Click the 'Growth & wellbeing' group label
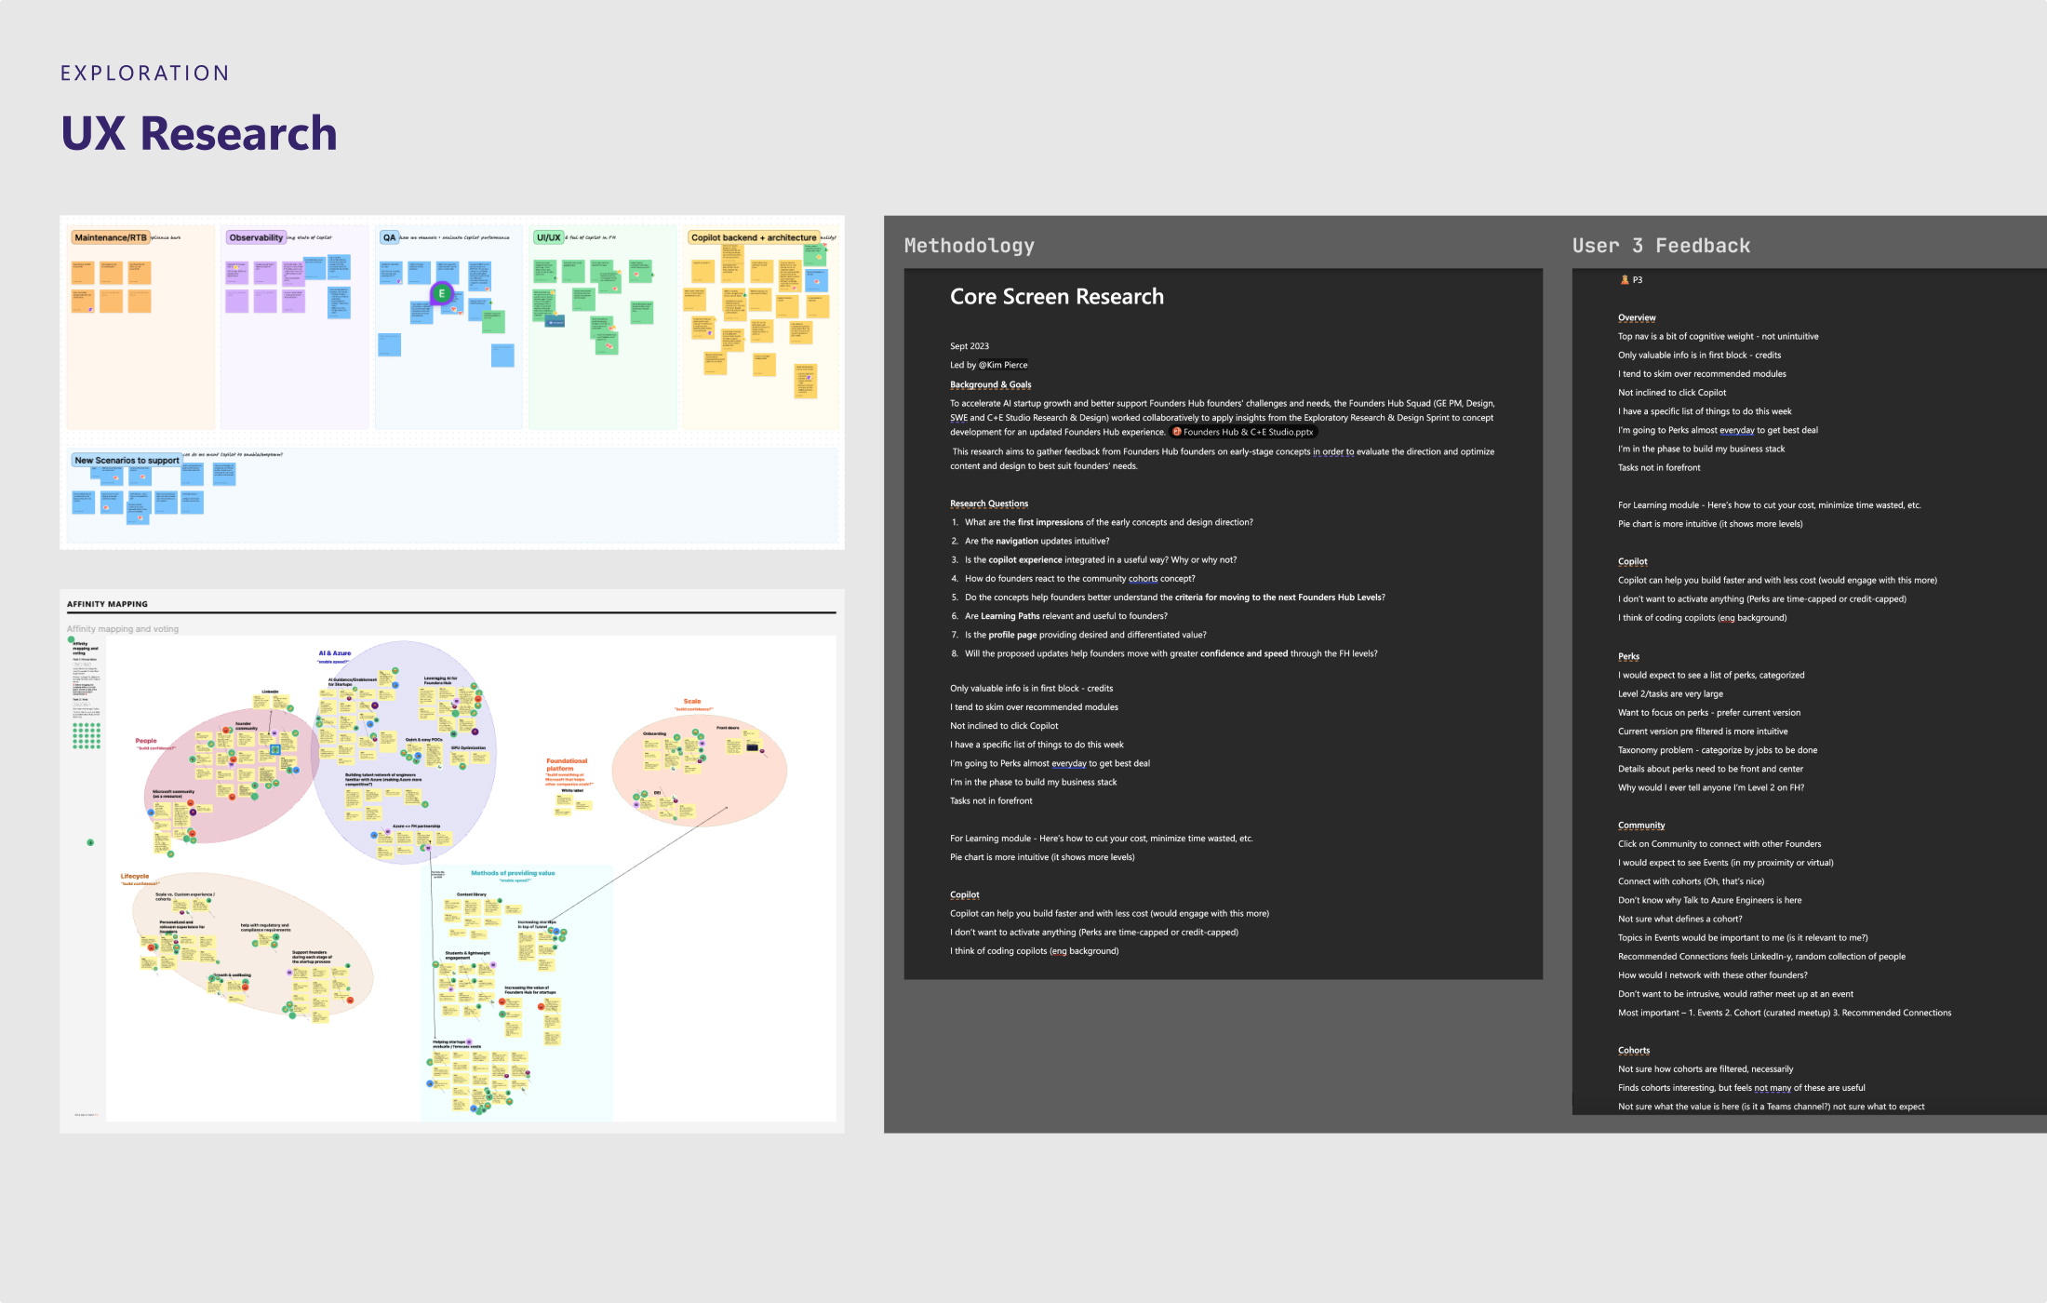Viewport: 2047px width, 1303px height. point(233,974)
